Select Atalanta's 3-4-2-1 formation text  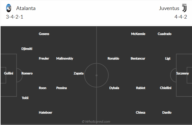[15, 17]
